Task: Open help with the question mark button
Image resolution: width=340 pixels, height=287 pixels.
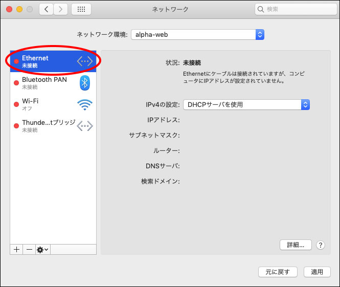Action: [x=321, y=245]
